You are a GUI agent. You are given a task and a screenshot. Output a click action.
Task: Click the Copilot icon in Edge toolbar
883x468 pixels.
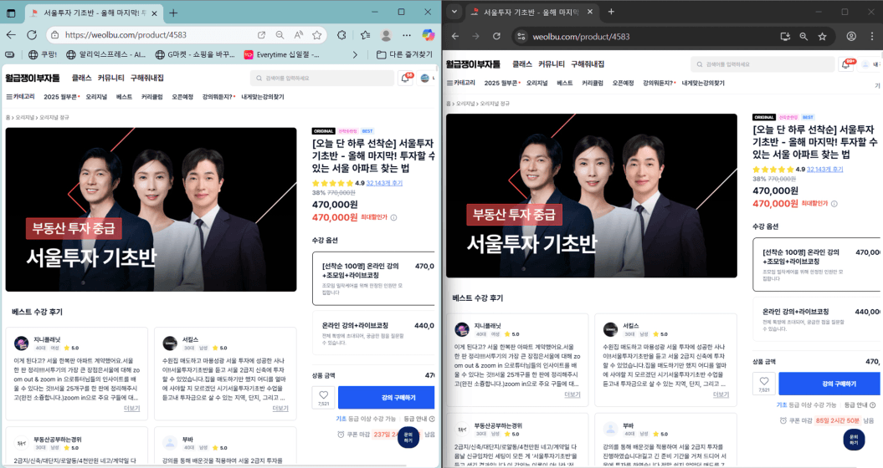tap(428, 35)
